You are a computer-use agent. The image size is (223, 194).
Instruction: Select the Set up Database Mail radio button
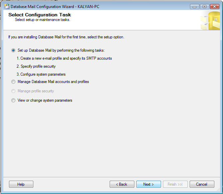pos(13,50)
